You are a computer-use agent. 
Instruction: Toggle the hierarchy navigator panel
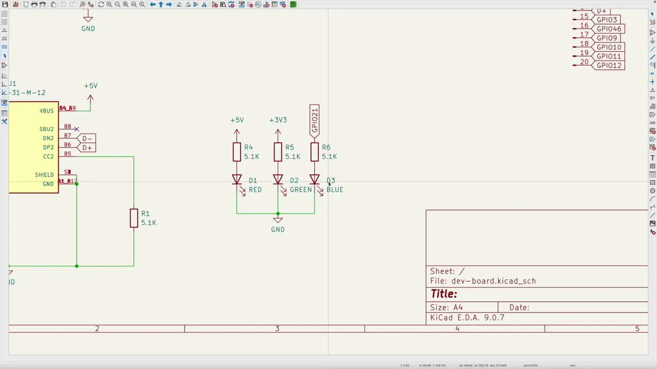[5, 113]
